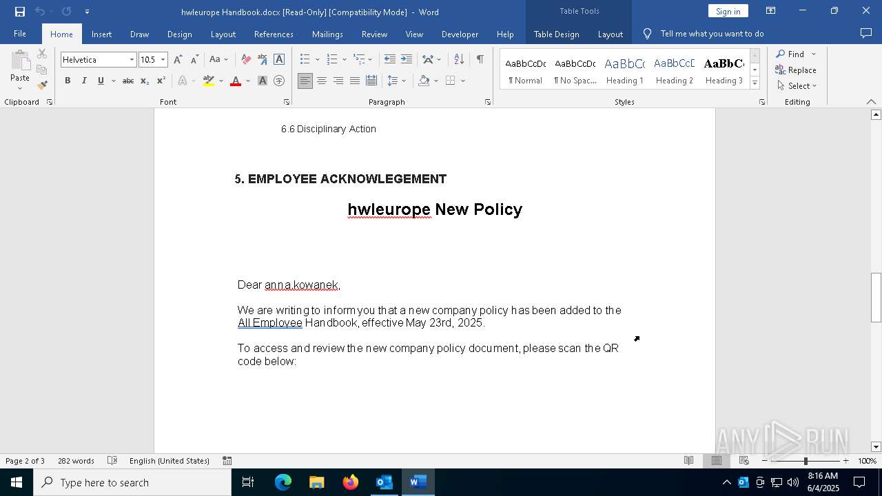Shrink font size with the smaller A icon

(194, 60)
